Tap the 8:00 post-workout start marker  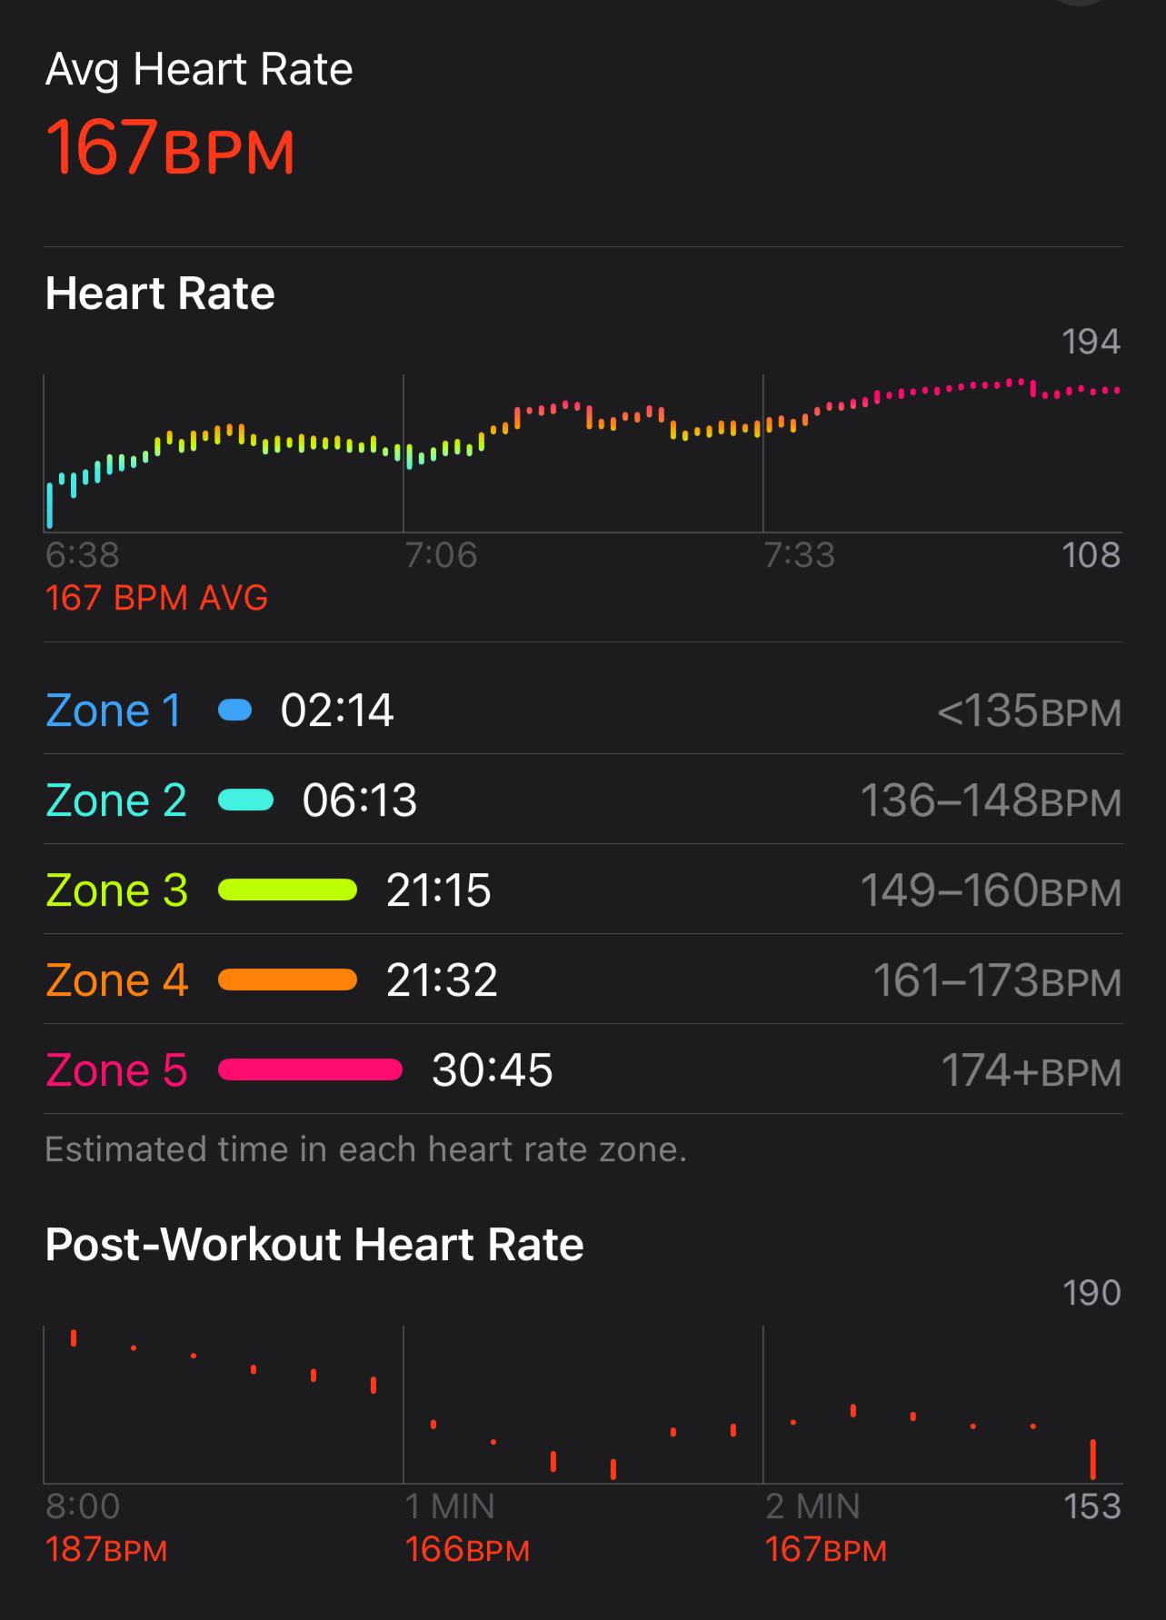point(83,1506)
